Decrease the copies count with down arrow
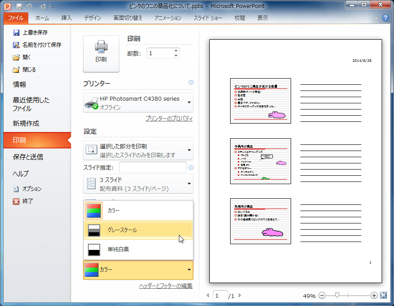 (x=176, y=56)
